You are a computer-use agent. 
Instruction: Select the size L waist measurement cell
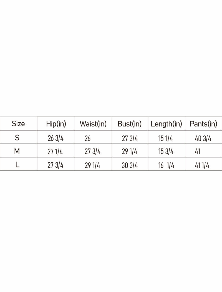[92, 165]
